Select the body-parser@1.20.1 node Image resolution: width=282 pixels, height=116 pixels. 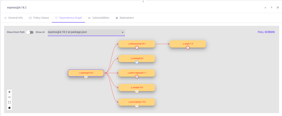click(137, 44)
